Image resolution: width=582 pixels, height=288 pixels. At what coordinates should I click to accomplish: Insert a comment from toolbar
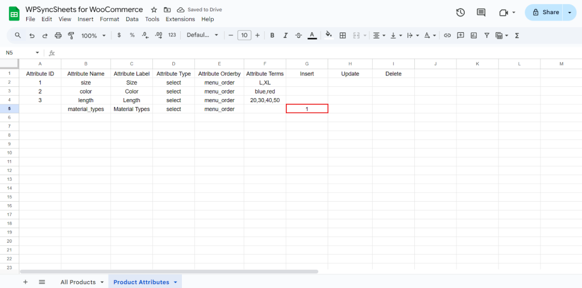(x=460, y=36)
